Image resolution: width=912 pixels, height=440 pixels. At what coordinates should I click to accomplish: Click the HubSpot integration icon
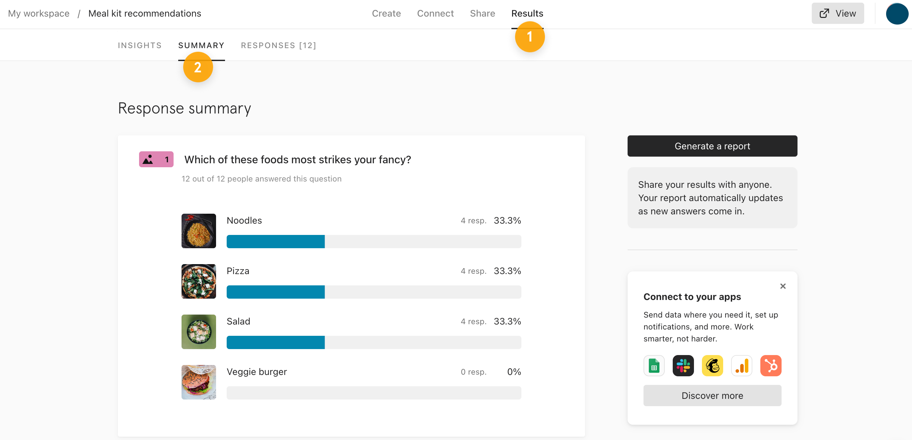[x=771, y=365]
